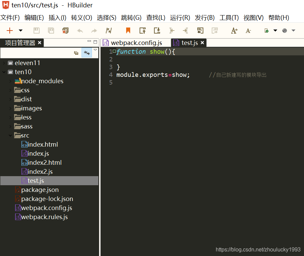304x256 pixels.
Task: Click the word-wrap toolbar icon
Action: (200, 31)
